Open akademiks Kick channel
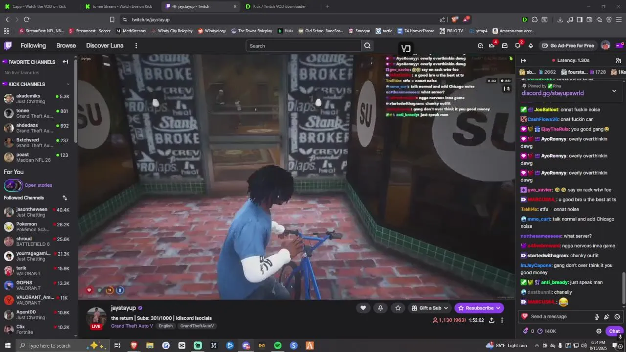Screen dimensions: 626x352 pyautogui.click(x=37, y=99)
